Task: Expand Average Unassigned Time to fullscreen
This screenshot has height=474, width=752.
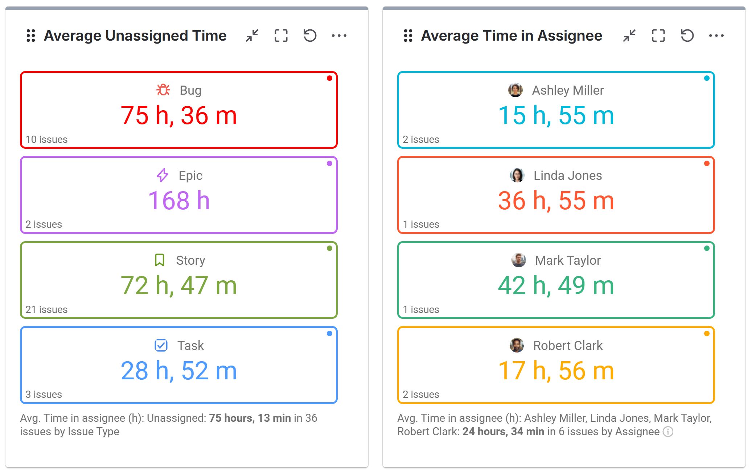Action: click(281, 35)
